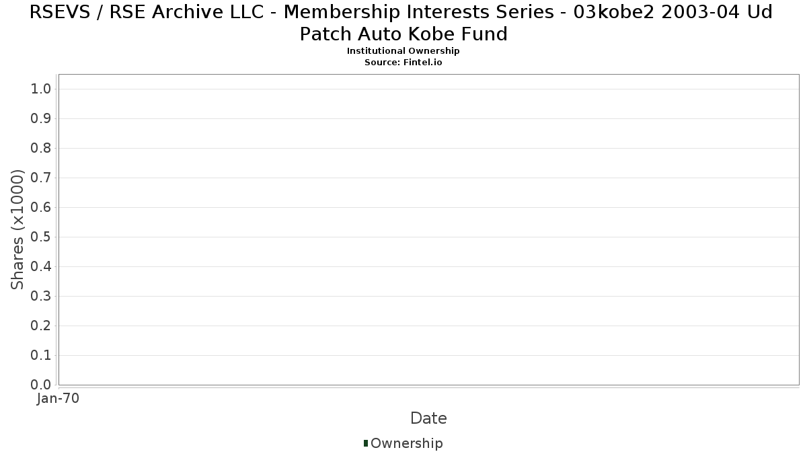Select the 0.6 y-axis tick label
This screenshot has width=807, height=454.
[42, 208]
